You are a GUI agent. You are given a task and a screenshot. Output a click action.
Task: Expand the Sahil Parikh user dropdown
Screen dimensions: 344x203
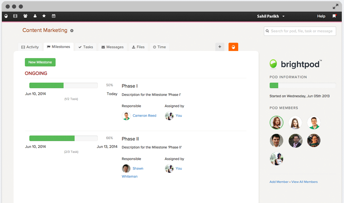point(271,16)
